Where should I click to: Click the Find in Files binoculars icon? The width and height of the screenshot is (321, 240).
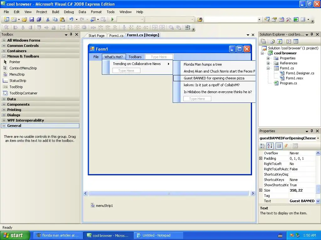(x=200, y=19)
